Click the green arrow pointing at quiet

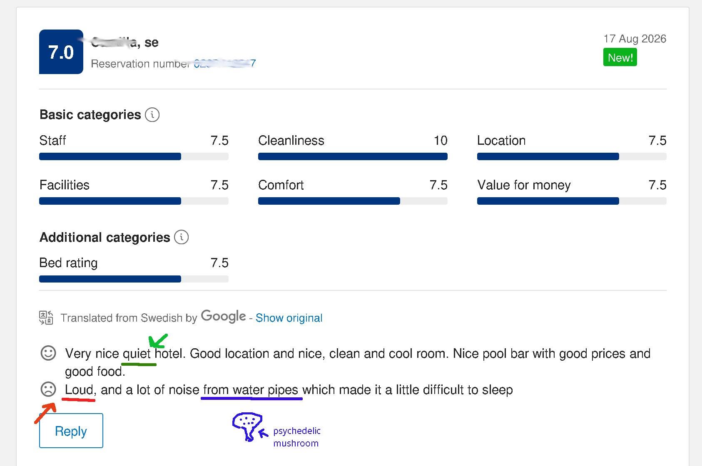158,340
